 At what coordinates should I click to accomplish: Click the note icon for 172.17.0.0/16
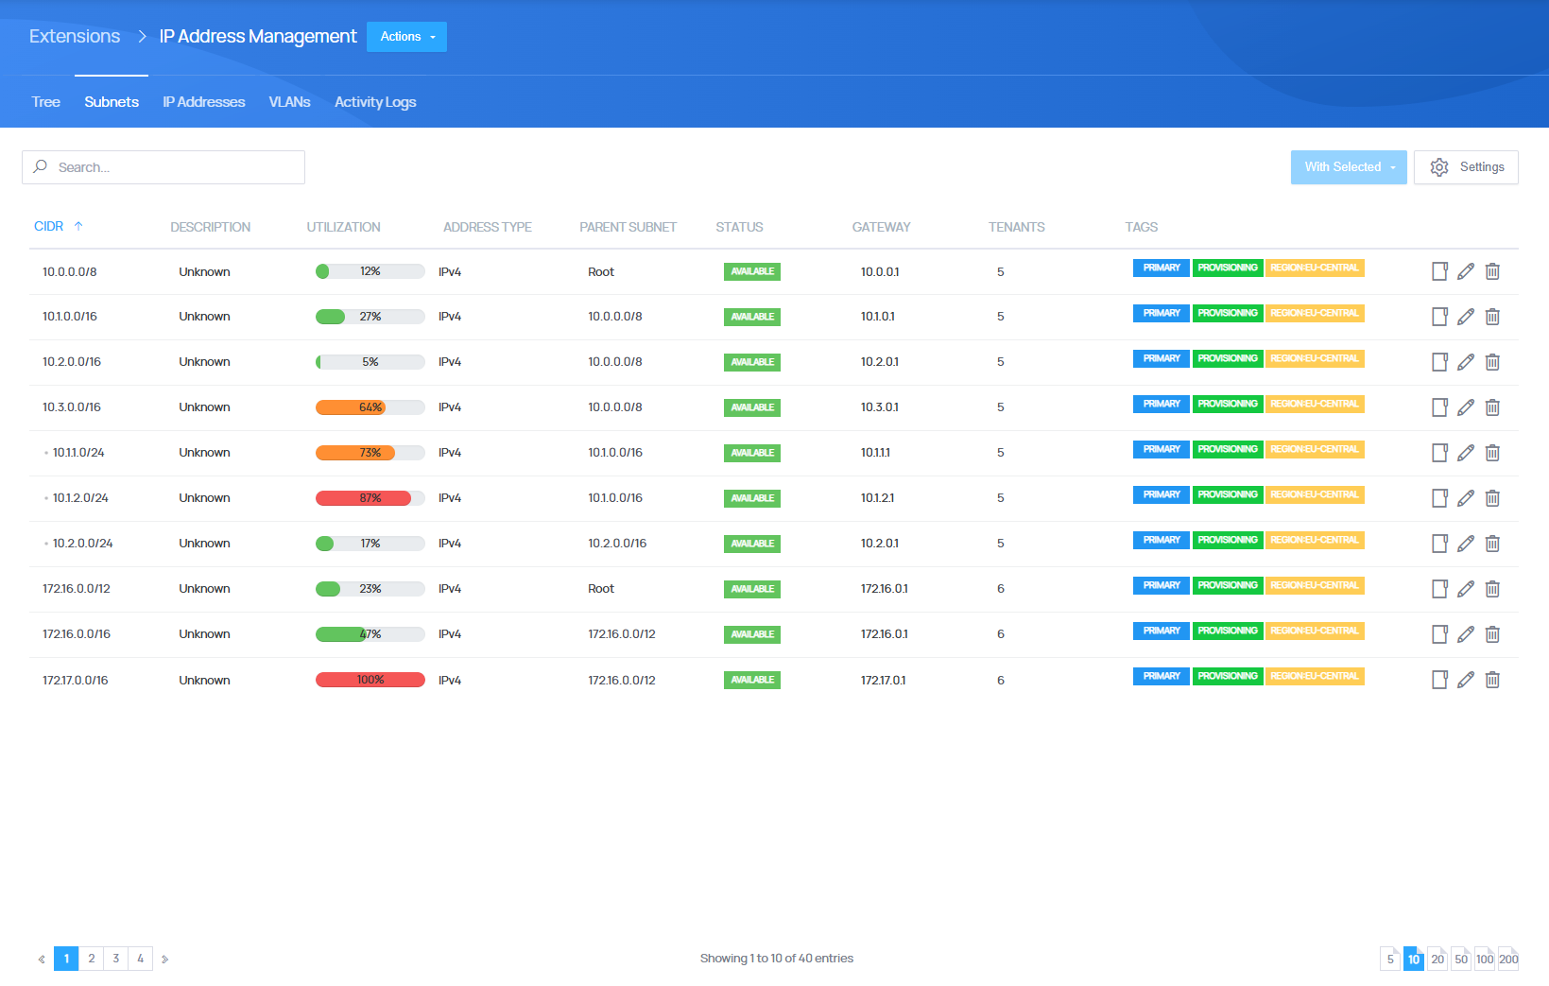tap(1439, 680)
